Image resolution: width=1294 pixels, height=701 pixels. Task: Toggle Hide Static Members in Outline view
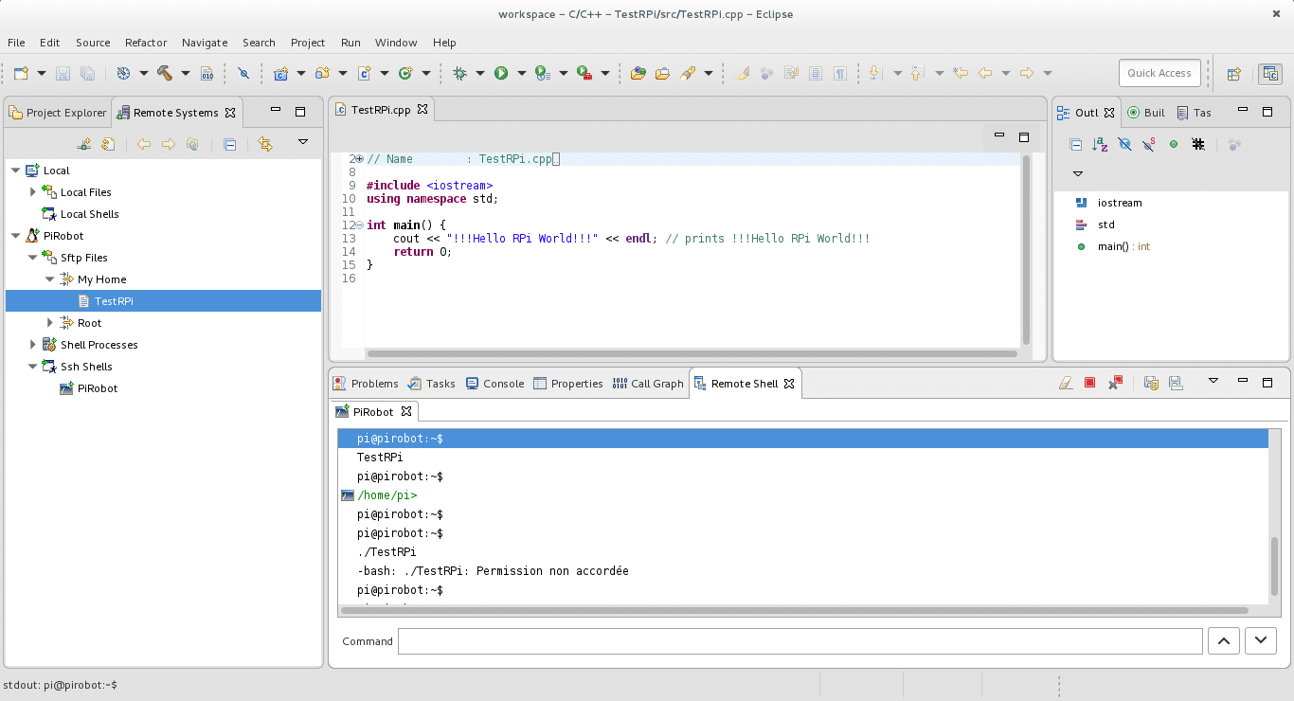(x=1149, y=144)
